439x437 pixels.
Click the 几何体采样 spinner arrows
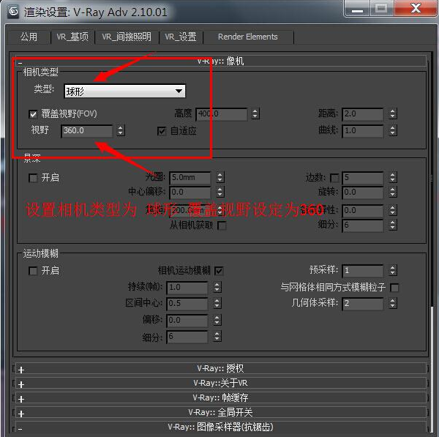tap(393, 303)
